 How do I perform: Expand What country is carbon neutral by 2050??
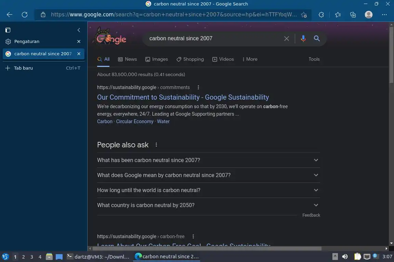[208, 205]
